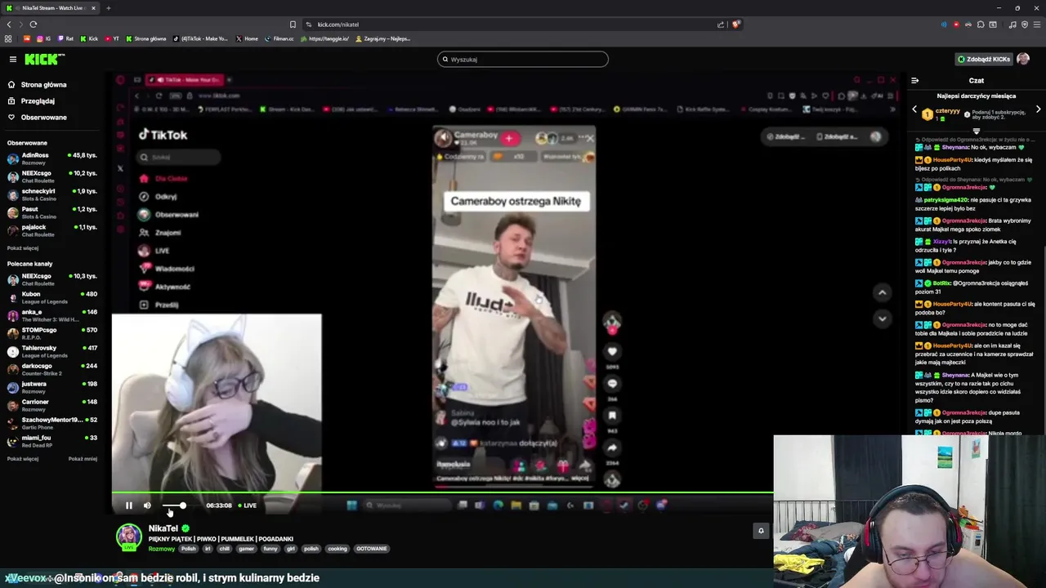
Task: Open NEEXcsgo in the Obserwowane list
Action: point(53,176)
